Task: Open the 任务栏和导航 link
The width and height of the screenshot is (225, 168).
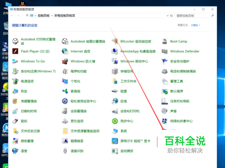Action: (180, 101)
